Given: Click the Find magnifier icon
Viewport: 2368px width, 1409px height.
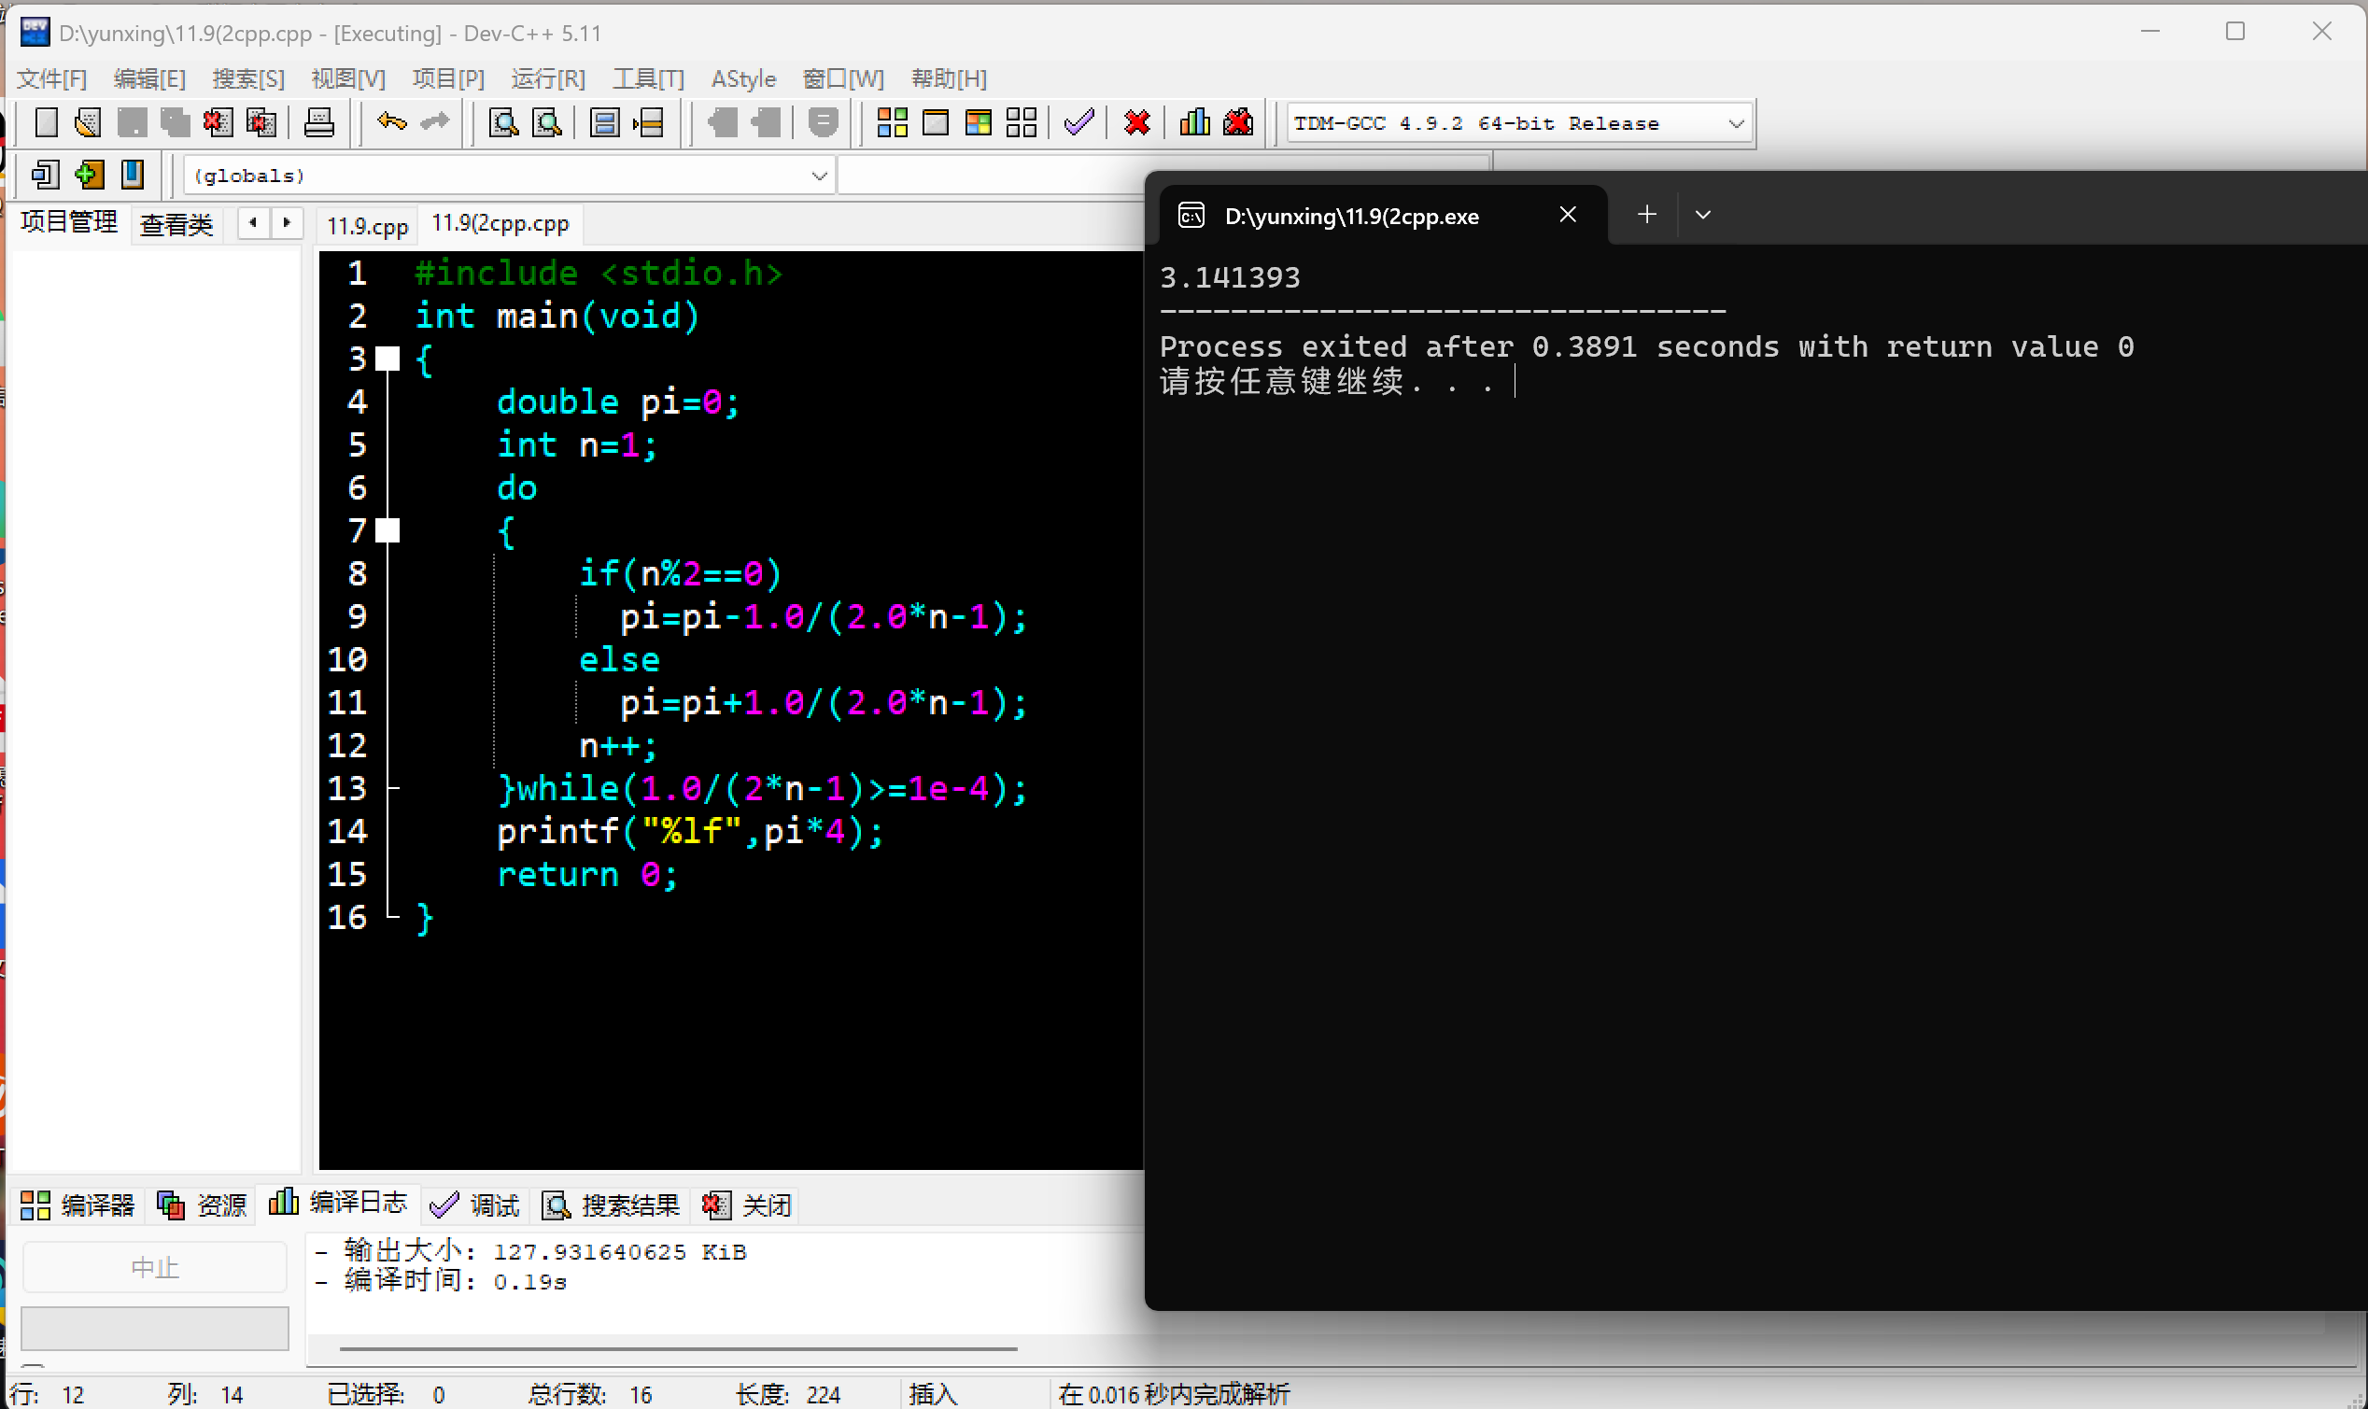Looking at the screenshot, I should pyautogui.click(x=503, y=122).
